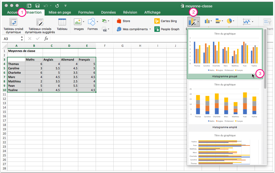Click the Formes shapes icon
This screenshot has height=173, width=275.
[x=92, y=22]
